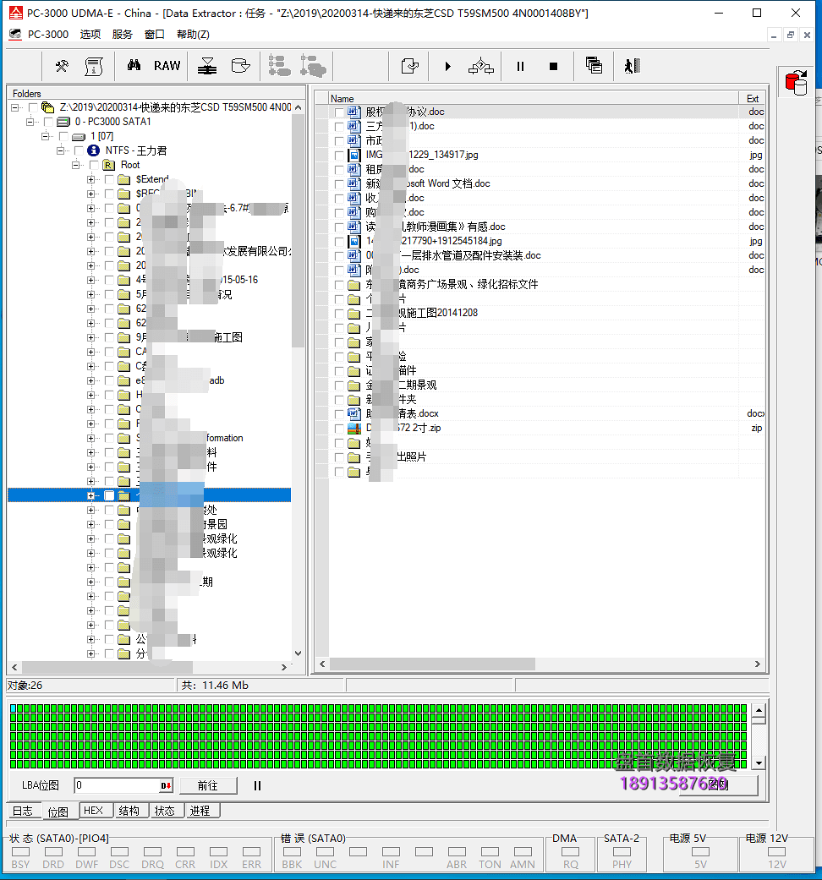Click the save-to-disk download icon
The image size is (822, 880).
pyautogui.click(x=207, y=66)
